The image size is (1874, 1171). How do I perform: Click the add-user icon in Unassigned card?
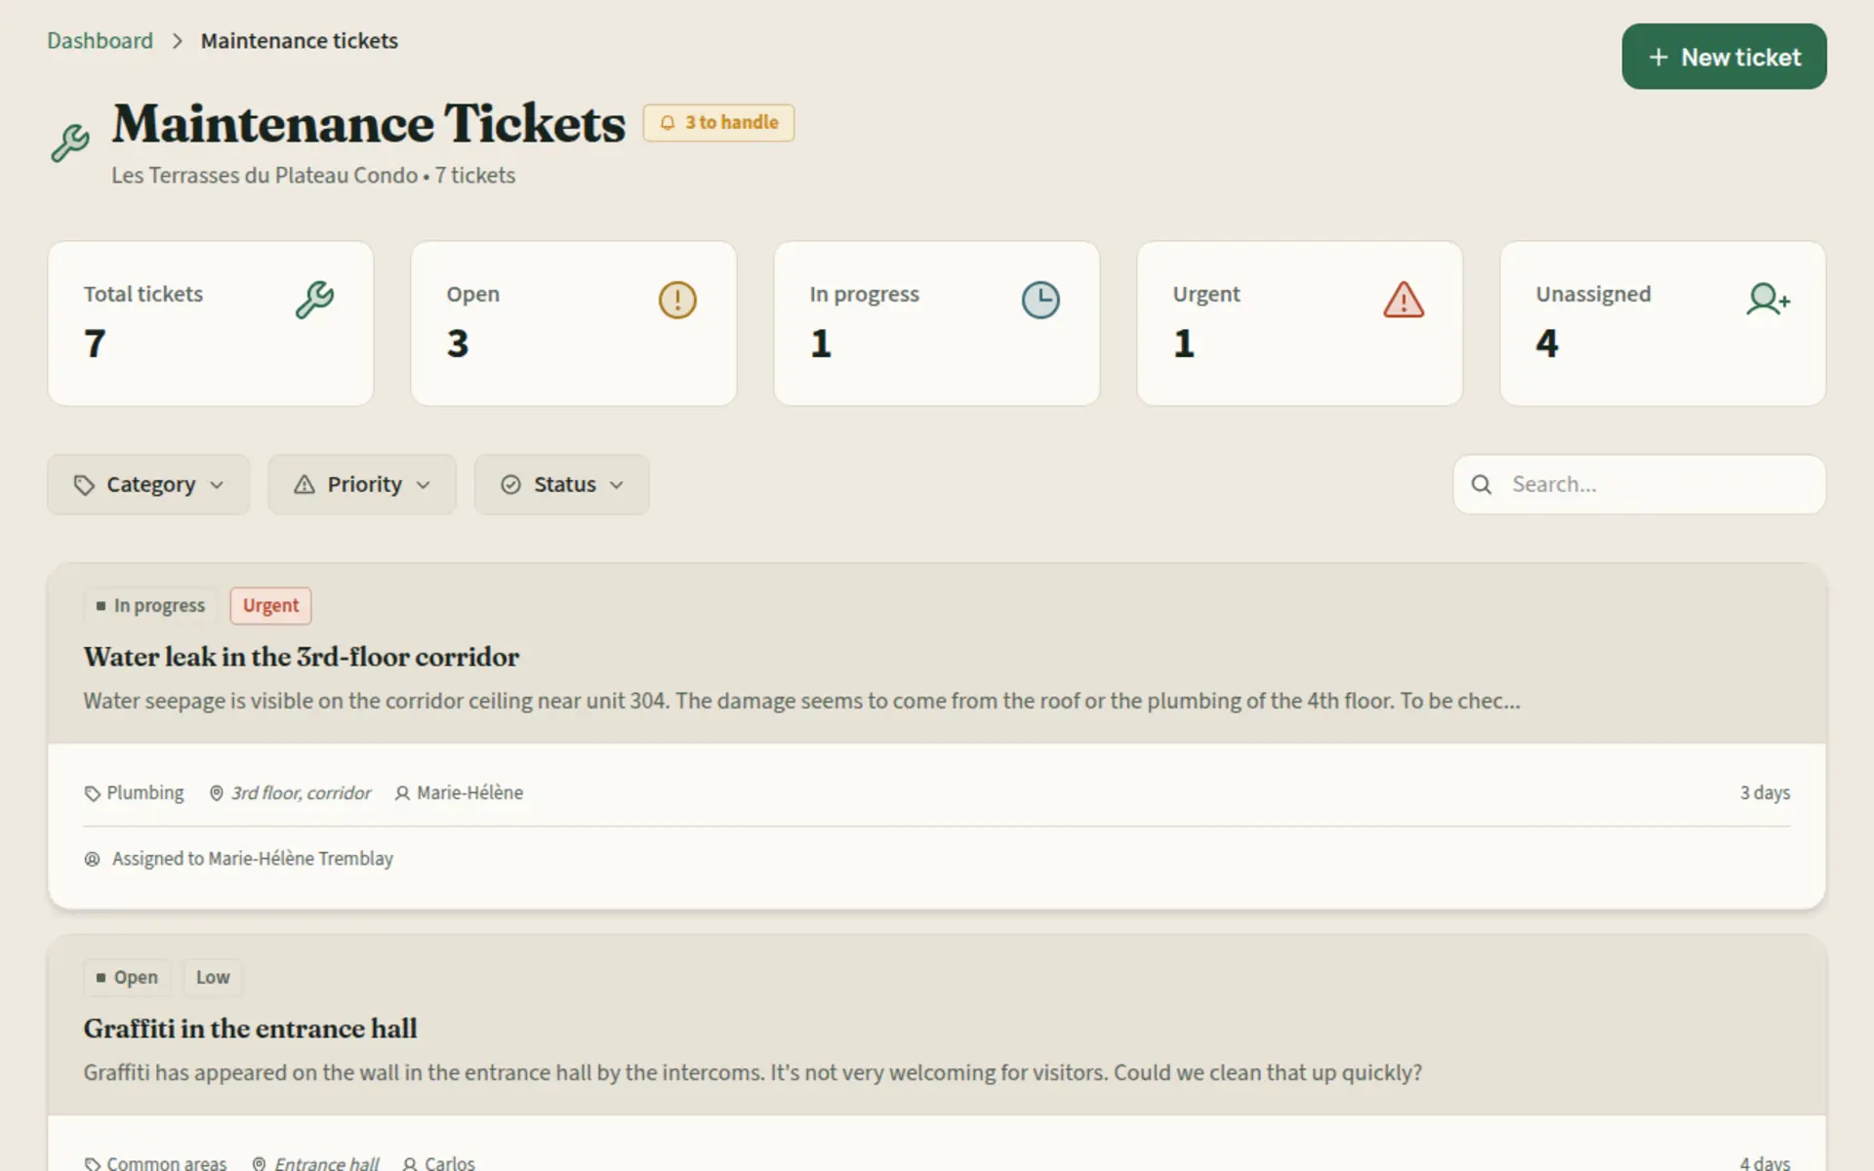pyautogui.click(x=1768, y=300)
